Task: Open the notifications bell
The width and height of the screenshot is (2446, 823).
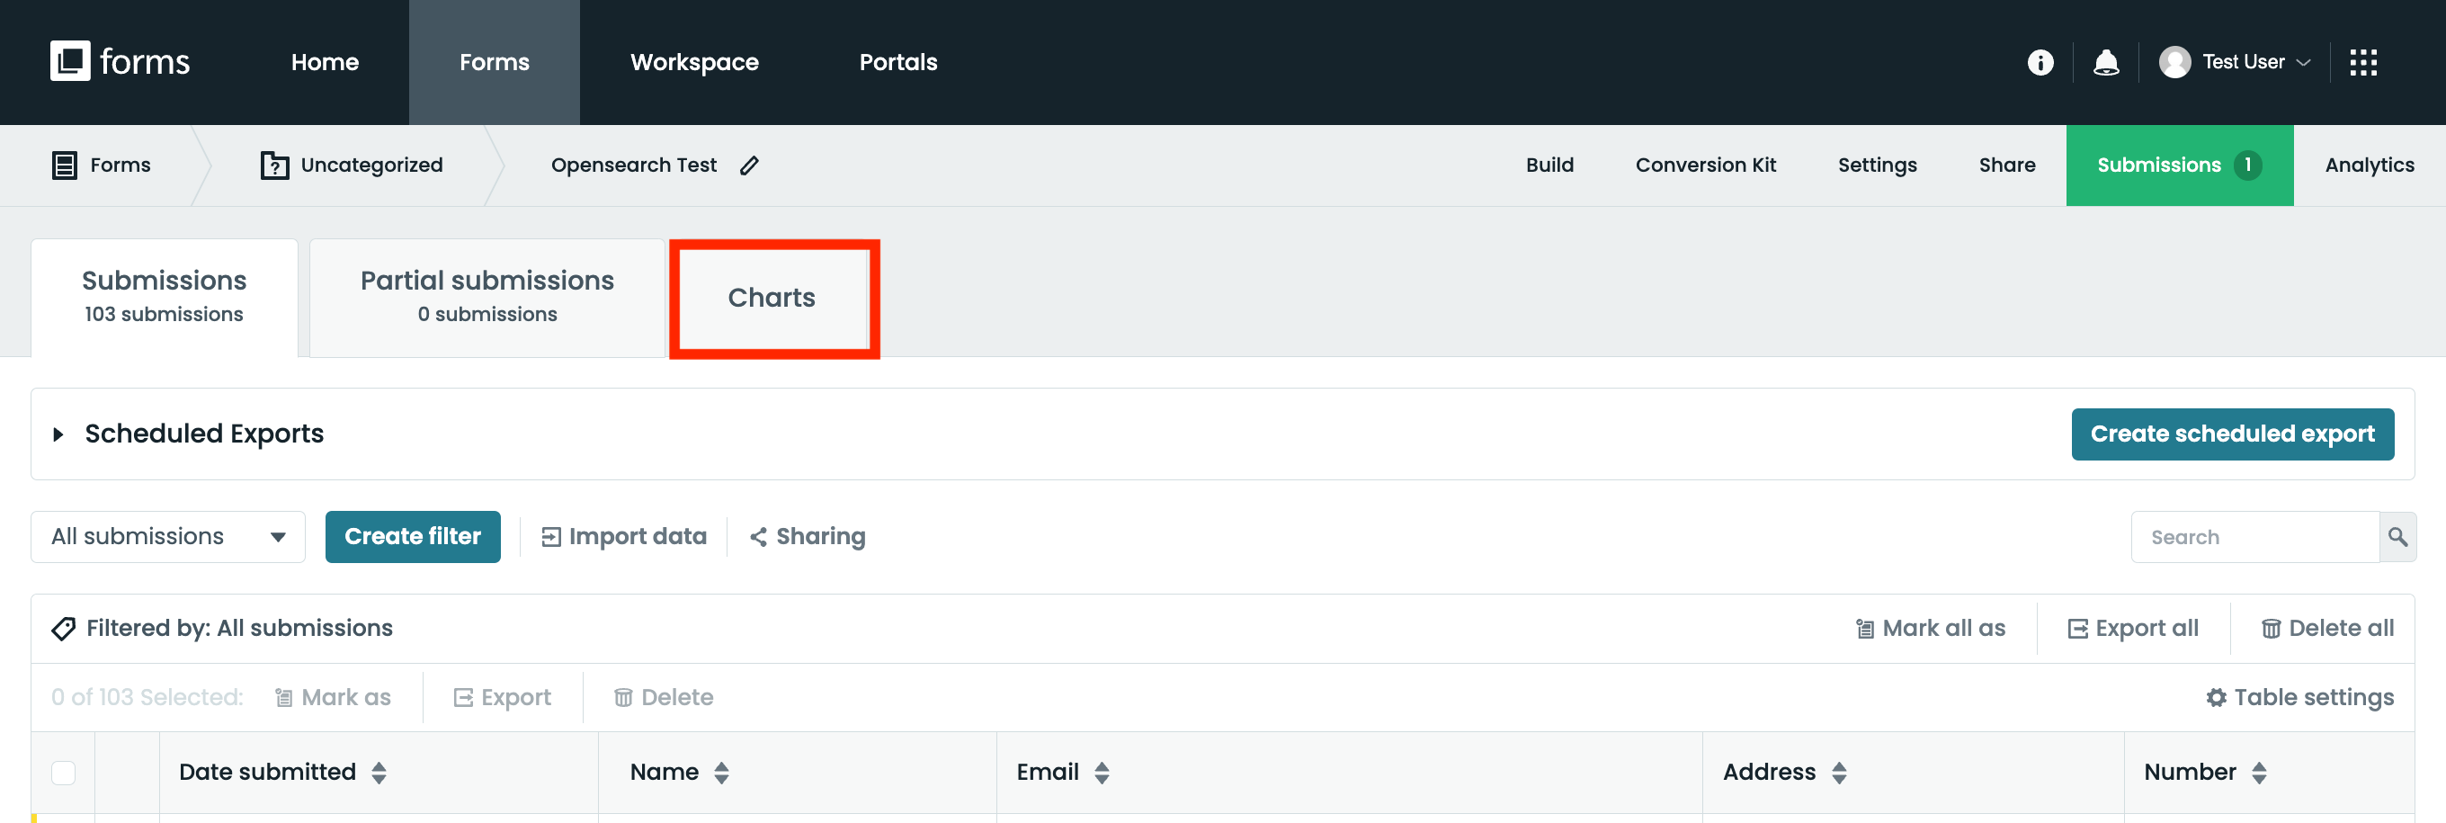Action: 2105,63
